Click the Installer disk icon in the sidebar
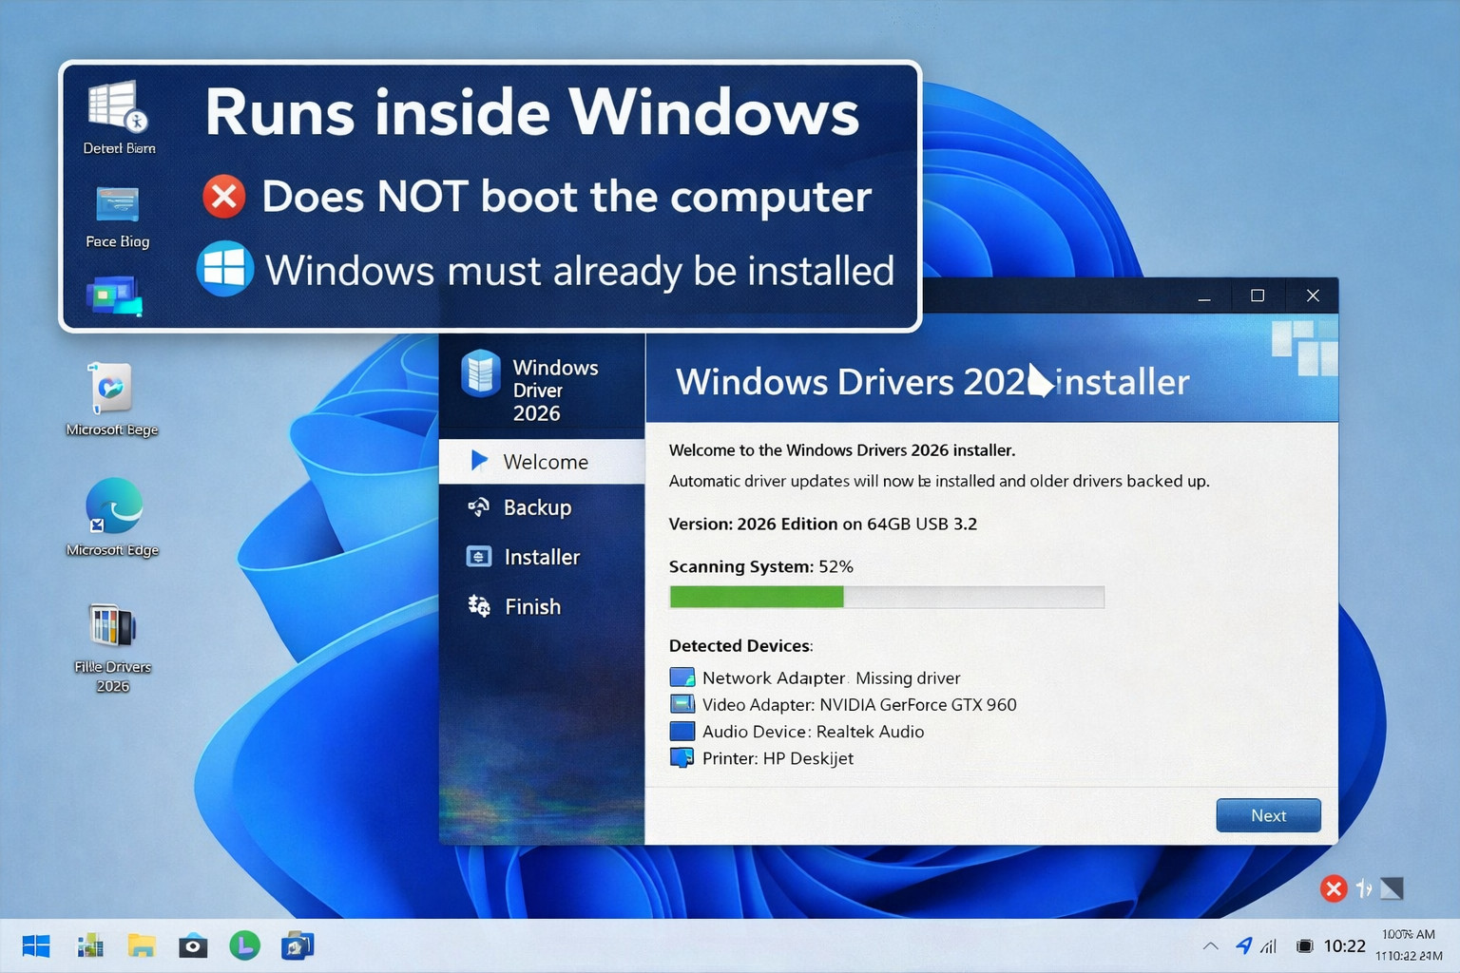Image resolution: width=1460 pixels, height=973 pixels. [x=478, y=557]
